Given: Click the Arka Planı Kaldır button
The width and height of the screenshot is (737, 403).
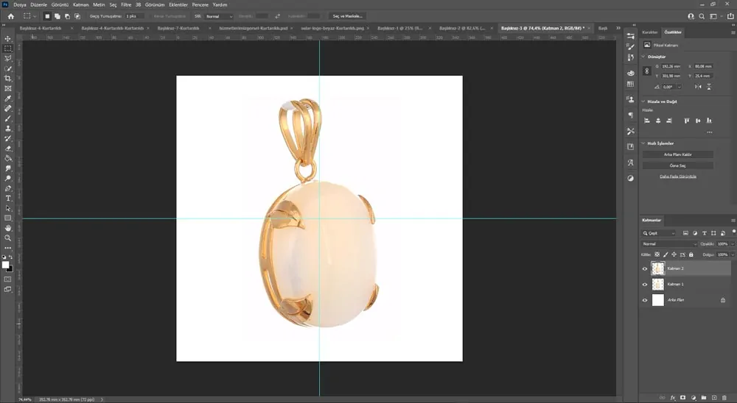Looking at the screenshot, I should click(678, 154).
